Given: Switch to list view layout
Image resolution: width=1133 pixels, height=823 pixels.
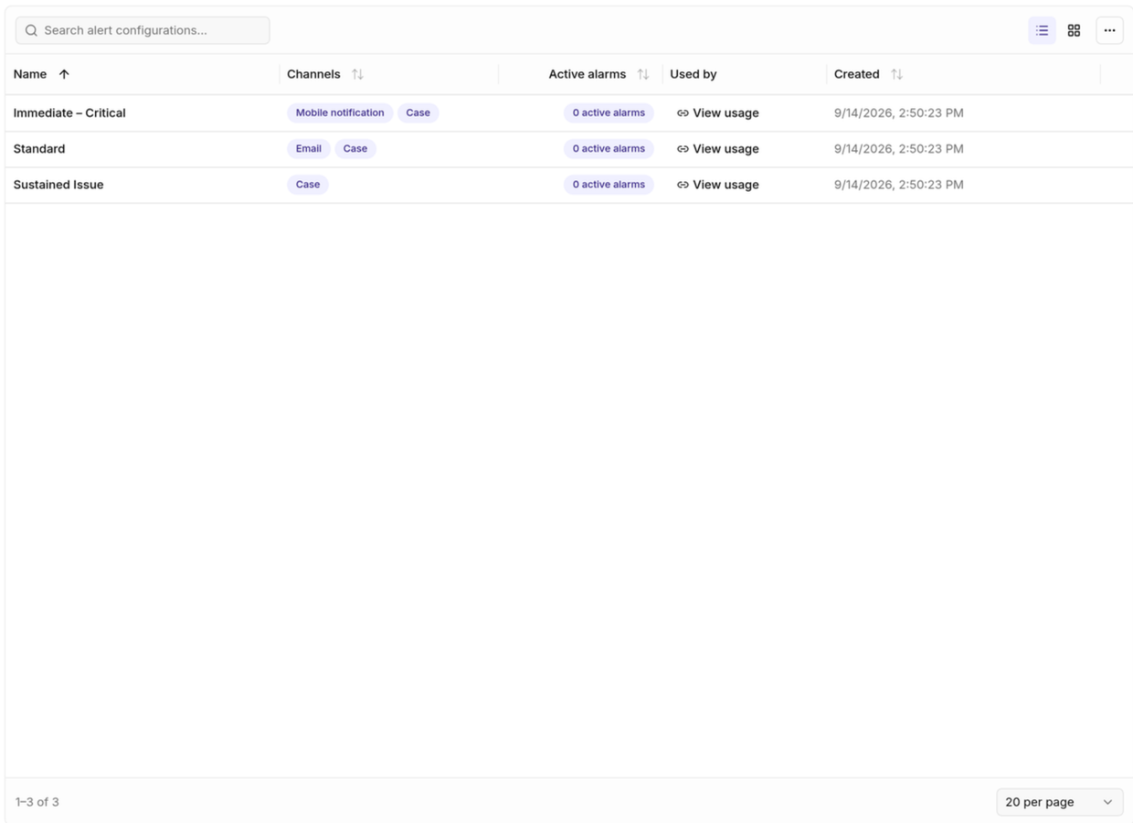Looking at the screenshot, I should click(x=1042, y=30).
